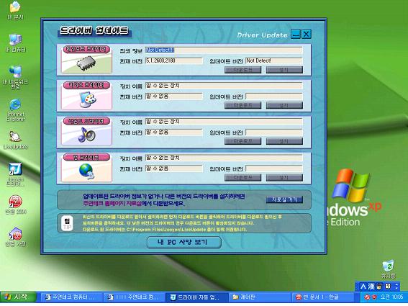Click the install button for sound driver
This screenshot has width=408, height=306.
tap(284, 141)
